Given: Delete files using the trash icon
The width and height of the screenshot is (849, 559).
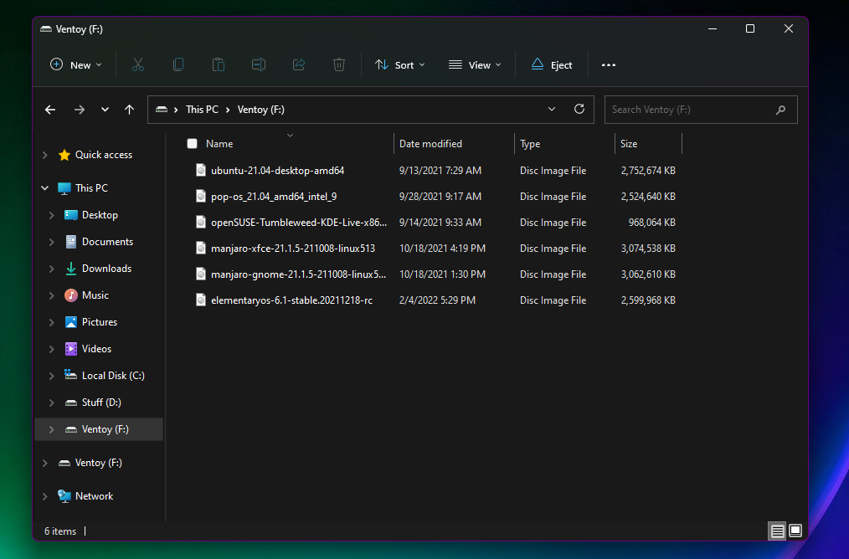Looking at the screenshot, I should [x=338, y=64].
